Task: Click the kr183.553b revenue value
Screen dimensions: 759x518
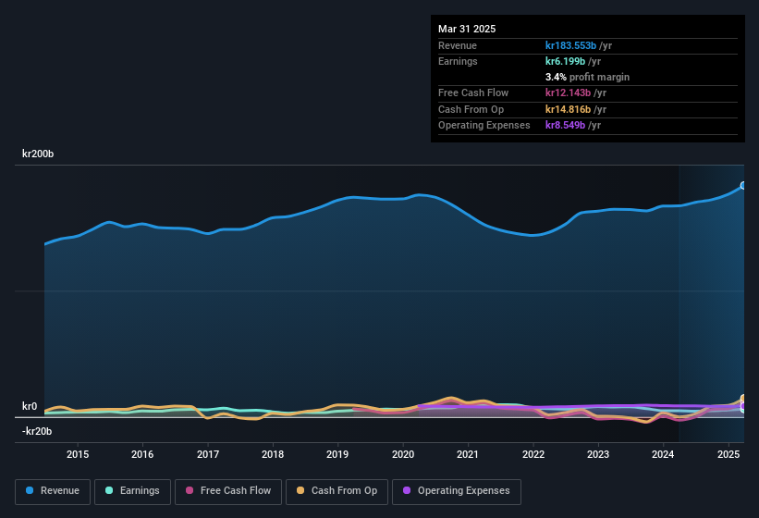Action: [x=570, y=45]
